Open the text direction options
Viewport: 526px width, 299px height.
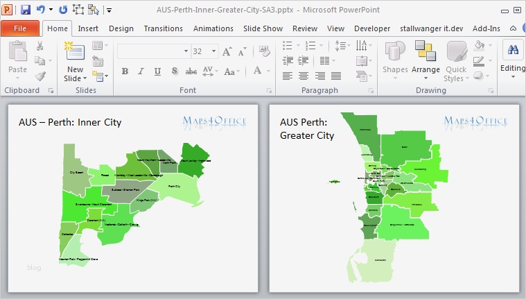(364, 45)
